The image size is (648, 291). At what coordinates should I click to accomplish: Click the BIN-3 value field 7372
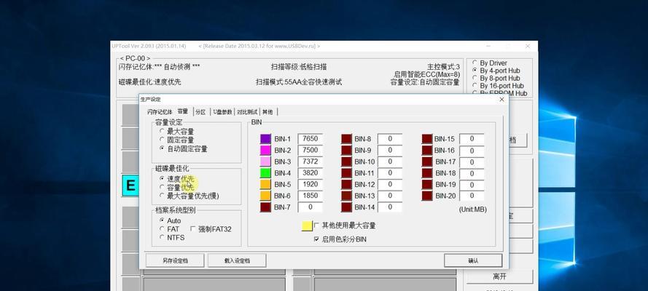310,162
